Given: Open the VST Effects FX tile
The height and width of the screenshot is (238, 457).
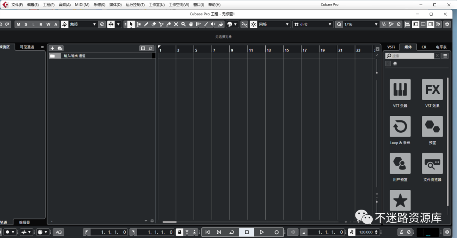Looking at the screenshot, I should tap(432, 90).
